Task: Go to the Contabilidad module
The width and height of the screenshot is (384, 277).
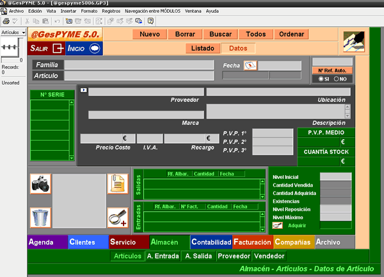Action: click(x=211, y=242)
